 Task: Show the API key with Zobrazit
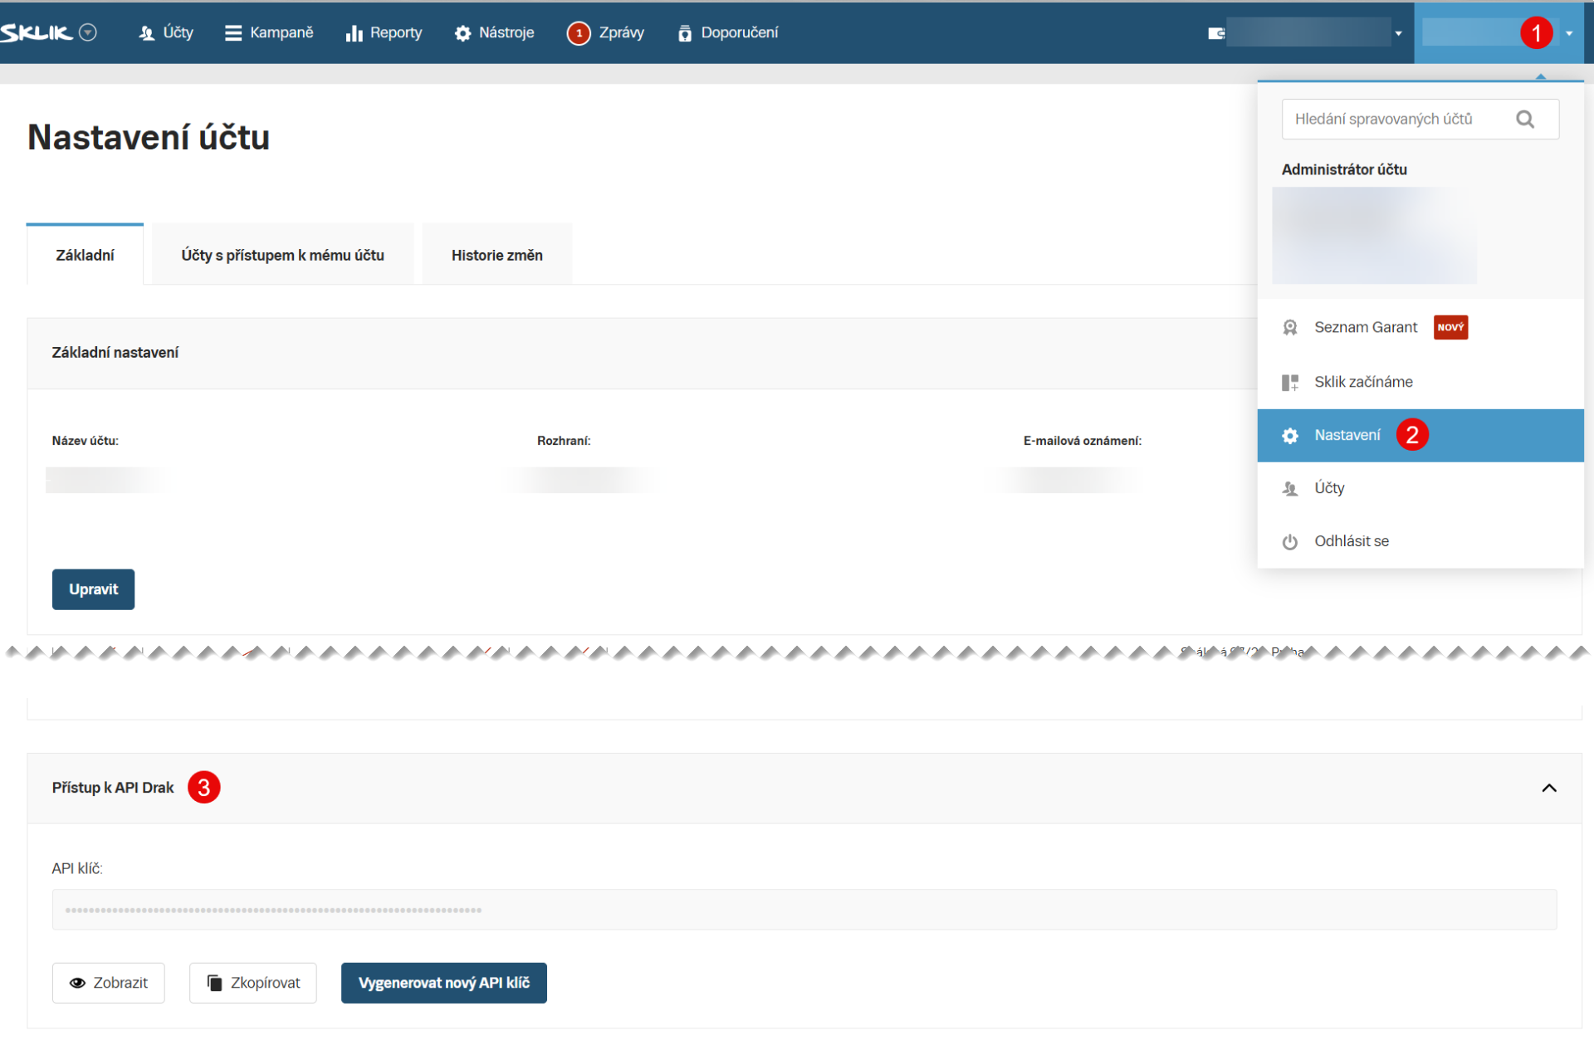point(108,983)
